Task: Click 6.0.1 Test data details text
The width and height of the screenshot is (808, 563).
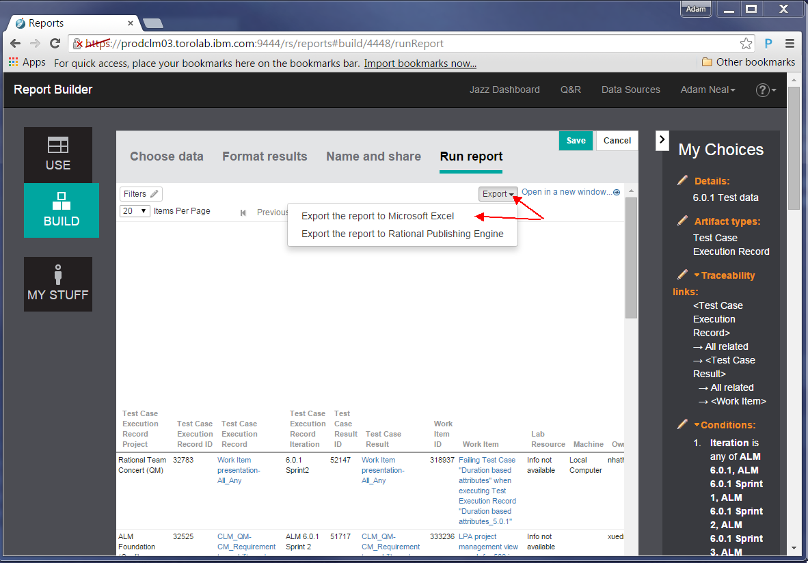Action: pos(725,197)
